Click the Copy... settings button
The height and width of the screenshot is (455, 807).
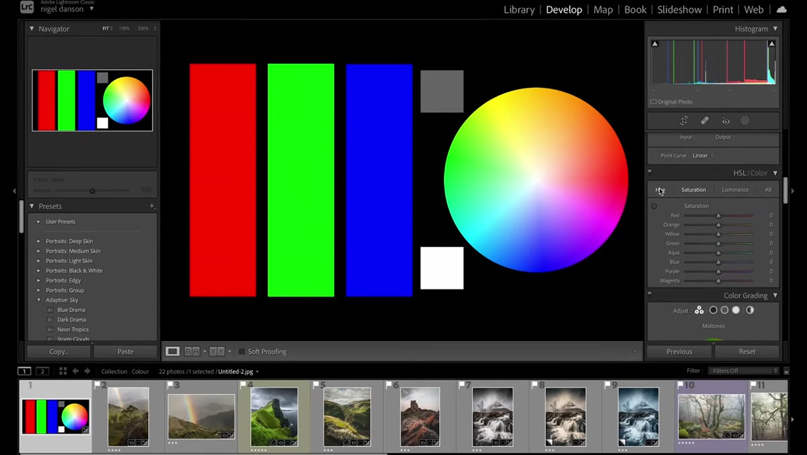pyautogui.click(x=59, y=351)
